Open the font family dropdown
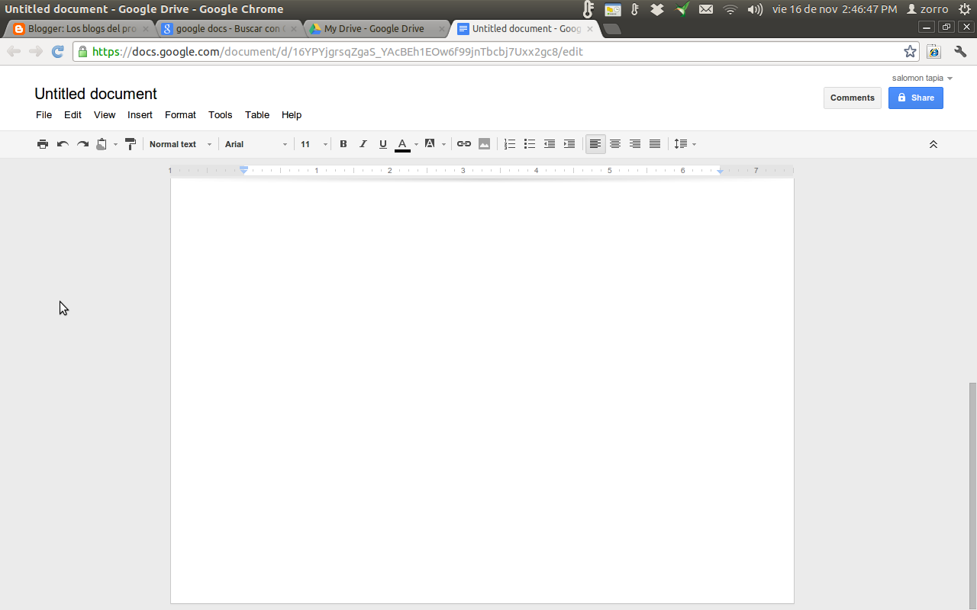This screenshot has height=610, width=977. [x=256, y=143]
